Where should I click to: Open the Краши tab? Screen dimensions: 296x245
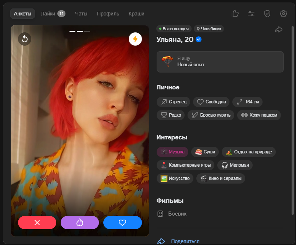point(136,14)
